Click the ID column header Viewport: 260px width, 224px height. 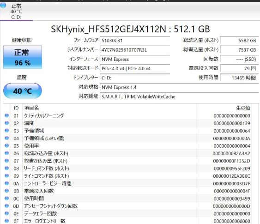pyautogui.click(x=16, y=108)
